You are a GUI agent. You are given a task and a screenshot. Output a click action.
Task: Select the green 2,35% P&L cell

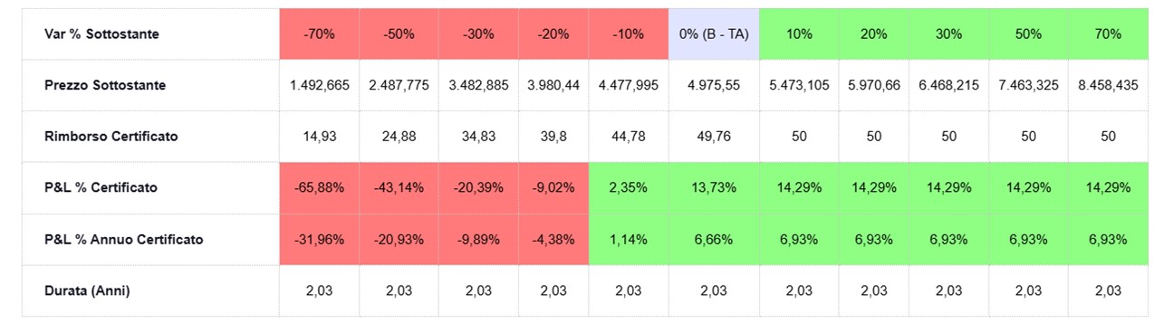click(629, 187)
